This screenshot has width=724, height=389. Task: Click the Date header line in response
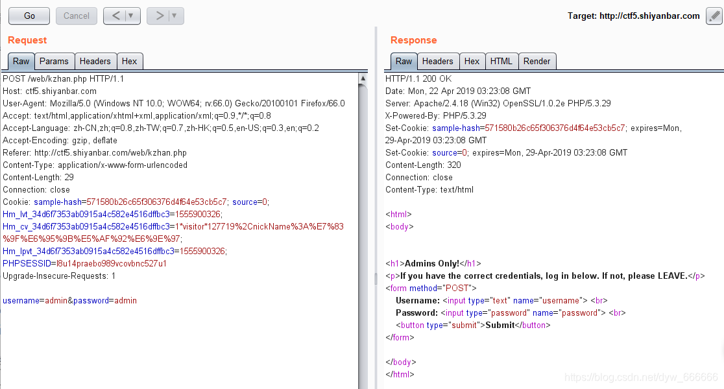click(458, 91)
